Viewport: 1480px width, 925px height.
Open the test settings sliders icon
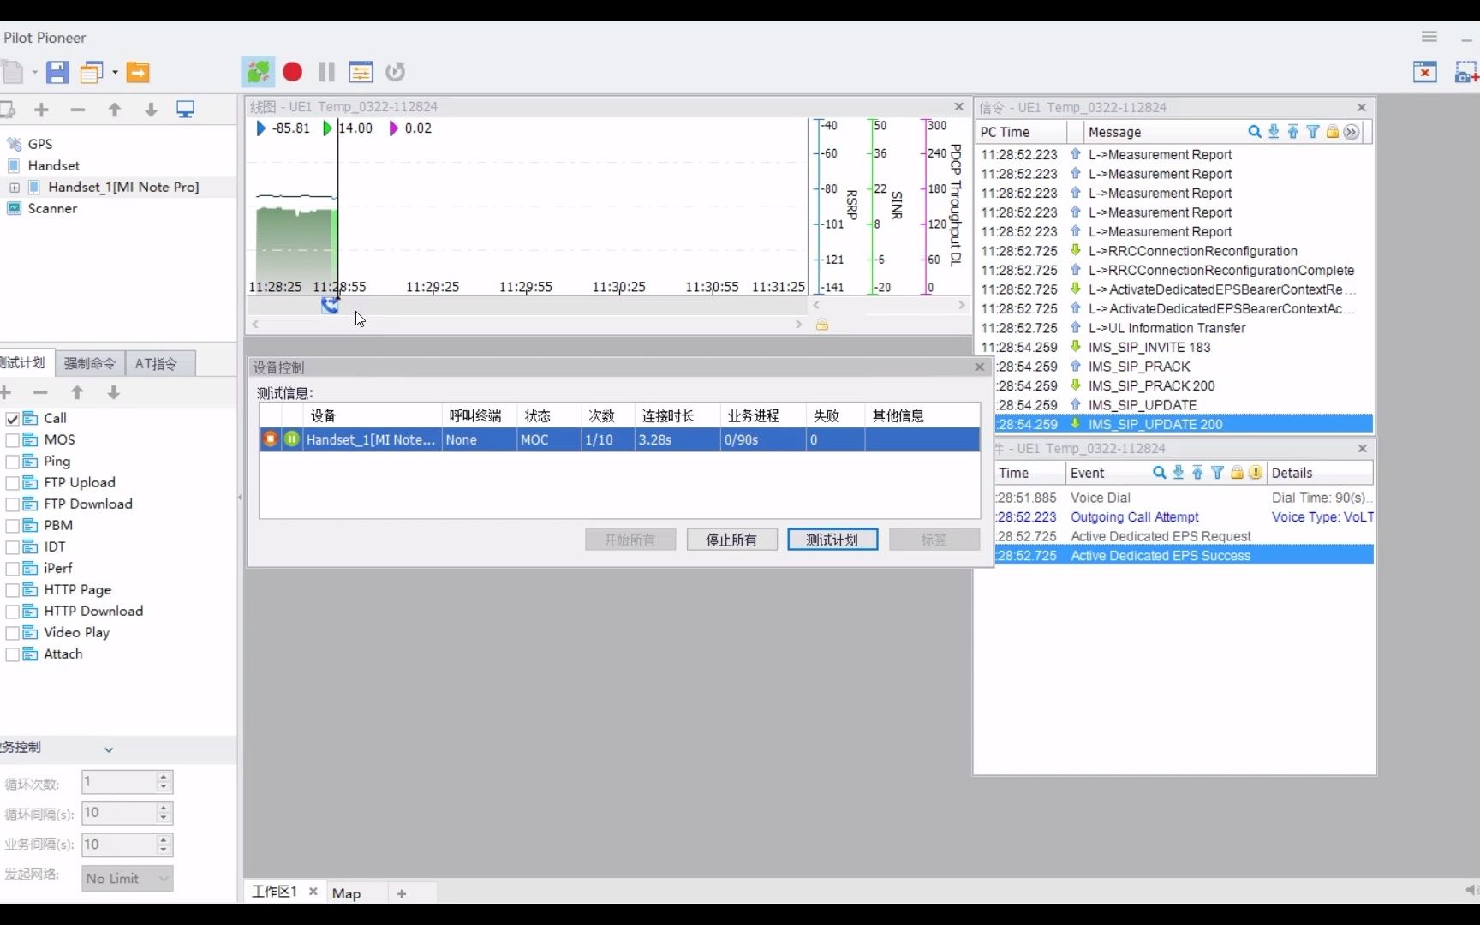tap(361, 72)
